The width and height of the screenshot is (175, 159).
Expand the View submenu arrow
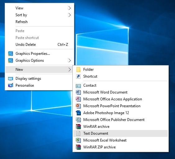70,8
